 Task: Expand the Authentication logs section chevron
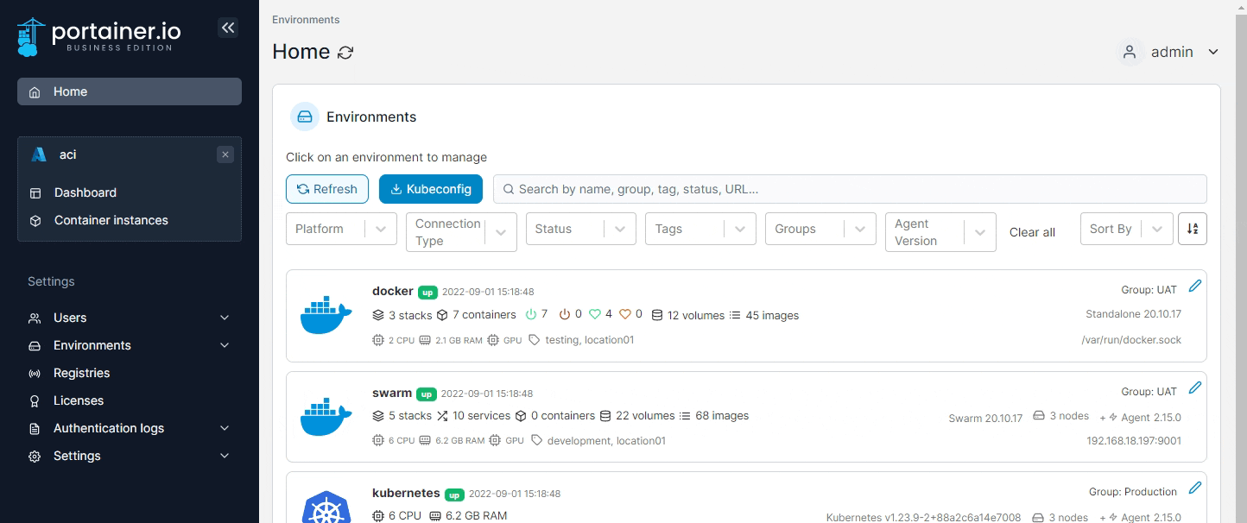(x=225, y=428)
